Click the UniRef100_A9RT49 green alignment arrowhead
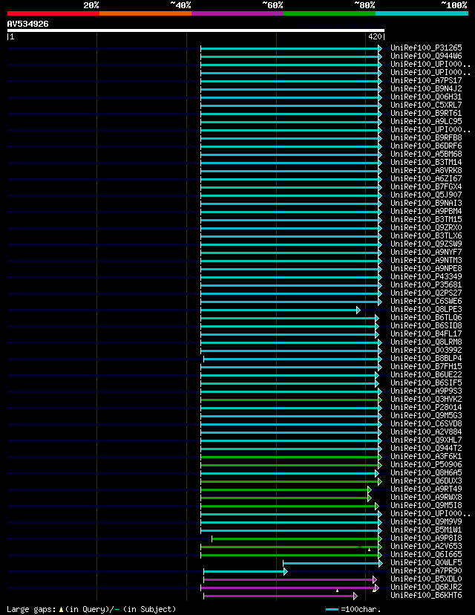This screenshot has height=615, width=475. [369, 490]
